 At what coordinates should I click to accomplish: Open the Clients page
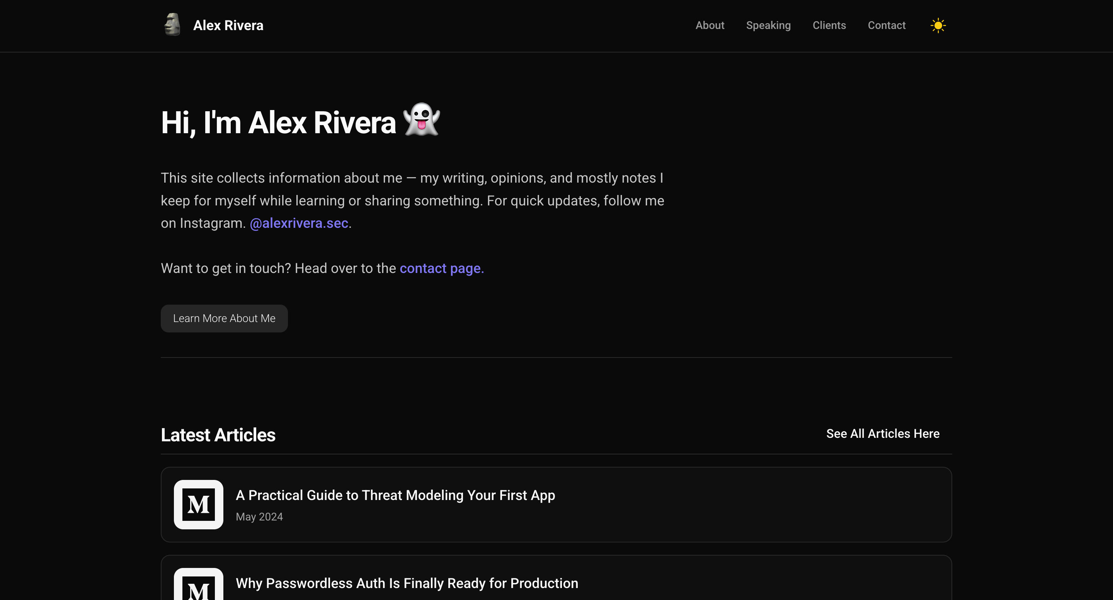click(x=829, y=25)
